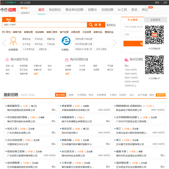Open 资金管理 job listing
This screenshot has height=169, width=169.
(x=67, y=106)
